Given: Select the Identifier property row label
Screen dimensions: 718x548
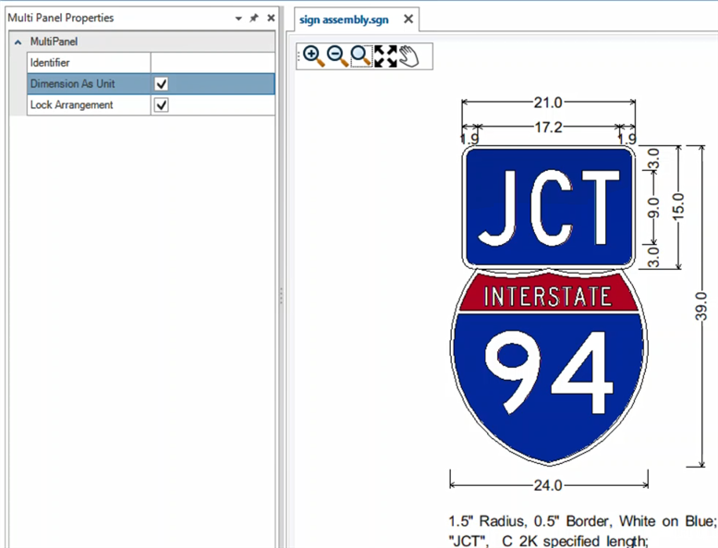Looking at the screenshot, I should 50,63.
